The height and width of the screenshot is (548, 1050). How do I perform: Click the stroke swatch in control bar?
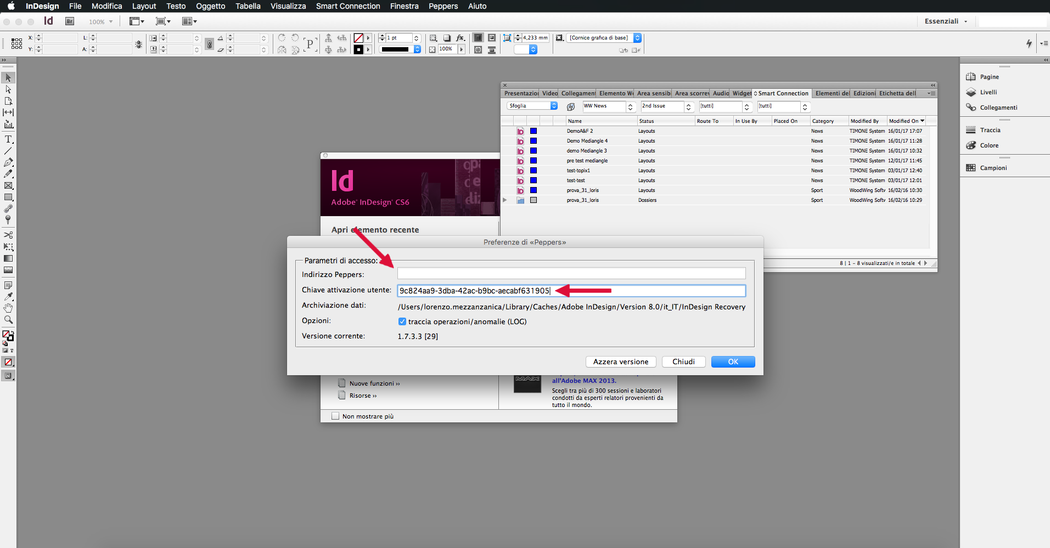click(358, 49)
